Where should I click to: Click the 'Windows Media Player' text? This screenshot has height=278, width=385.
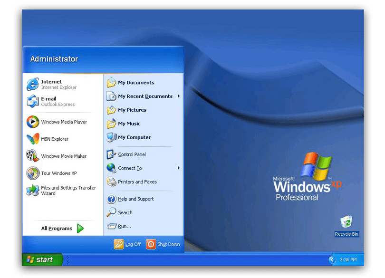tap(64, 122)
